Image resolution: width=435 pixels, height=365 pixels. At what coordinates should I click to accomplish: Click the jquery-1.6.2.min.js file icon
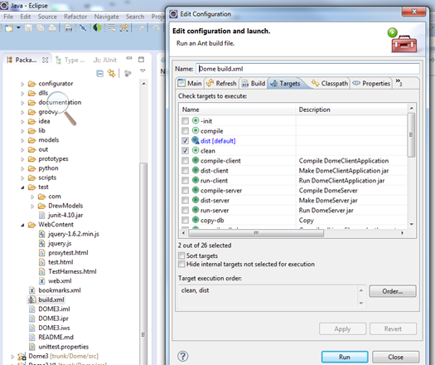[41, 234]
